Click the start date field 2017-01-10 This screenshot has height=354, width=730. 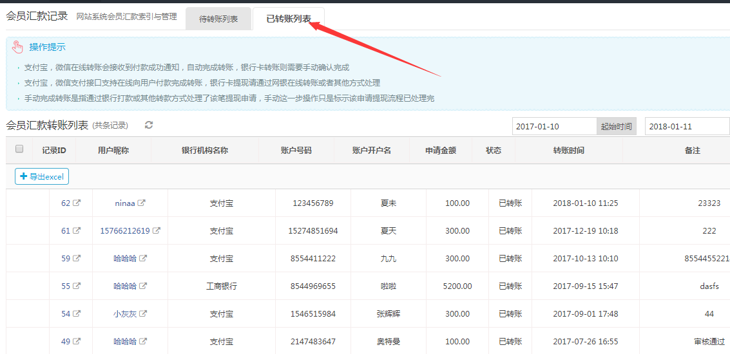tap(553, 127)
